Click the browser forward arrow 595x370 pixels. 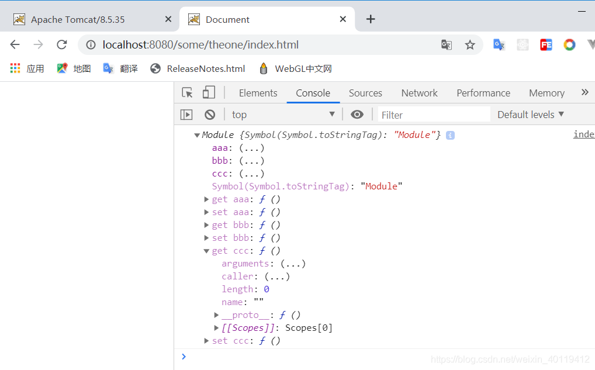click(39, 45)
